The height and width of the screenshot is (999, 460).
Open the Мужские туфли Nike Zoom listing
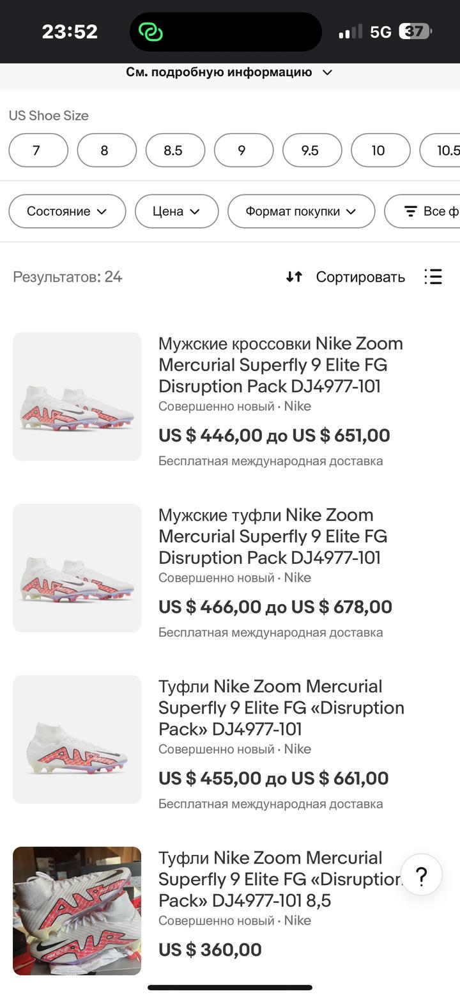pyautogui.click(x=273, y=536)
